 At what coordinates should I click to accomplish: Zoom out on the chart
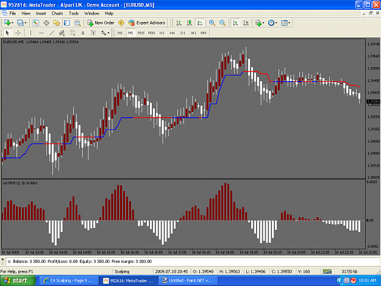click(223, 23)
